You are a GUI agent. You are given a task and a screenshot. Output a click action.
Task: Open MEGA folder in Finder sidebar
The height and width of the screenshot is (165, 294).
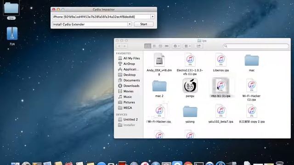tap(125, 108)
